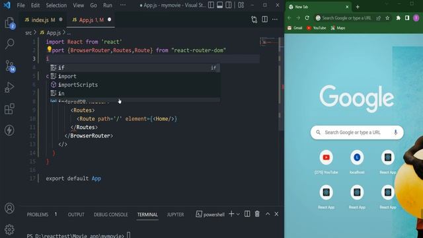423x238 pixels.
Task: Open the Explorer view in the activity bar
Action: (x=9, y=22)
